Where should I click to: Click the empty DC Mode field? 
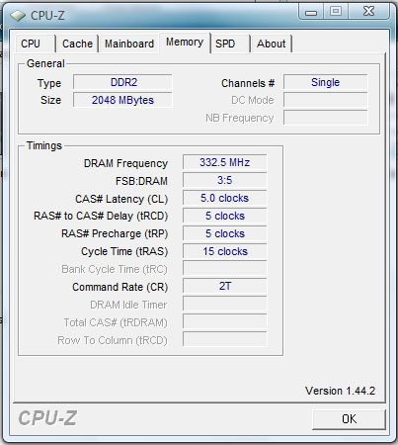click(x=326, y=100)
